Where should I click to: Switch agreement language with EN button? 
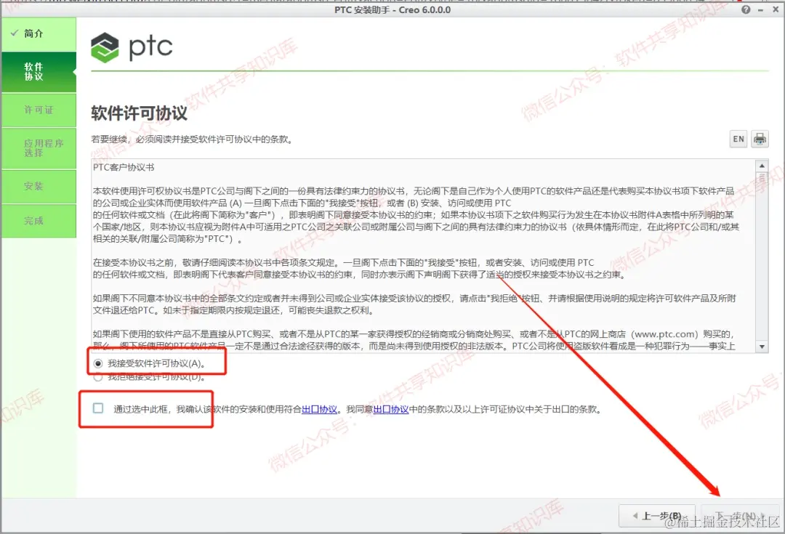[738, 139]
